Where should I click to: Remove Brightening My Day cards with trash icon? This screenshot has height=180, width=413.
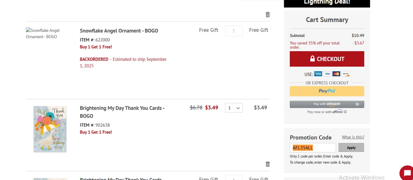268,164
